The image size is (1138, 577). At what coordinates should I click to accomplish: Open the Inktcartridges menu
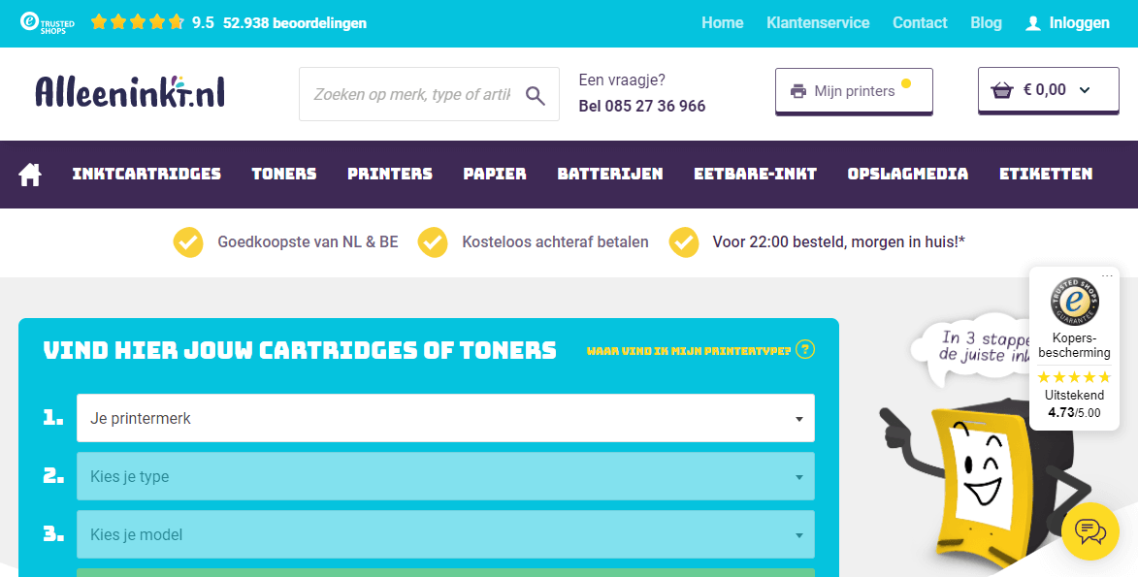146,175
